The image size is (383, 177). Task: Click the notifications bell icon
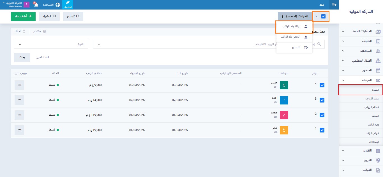pyautogui.click(x=36, y=5)
